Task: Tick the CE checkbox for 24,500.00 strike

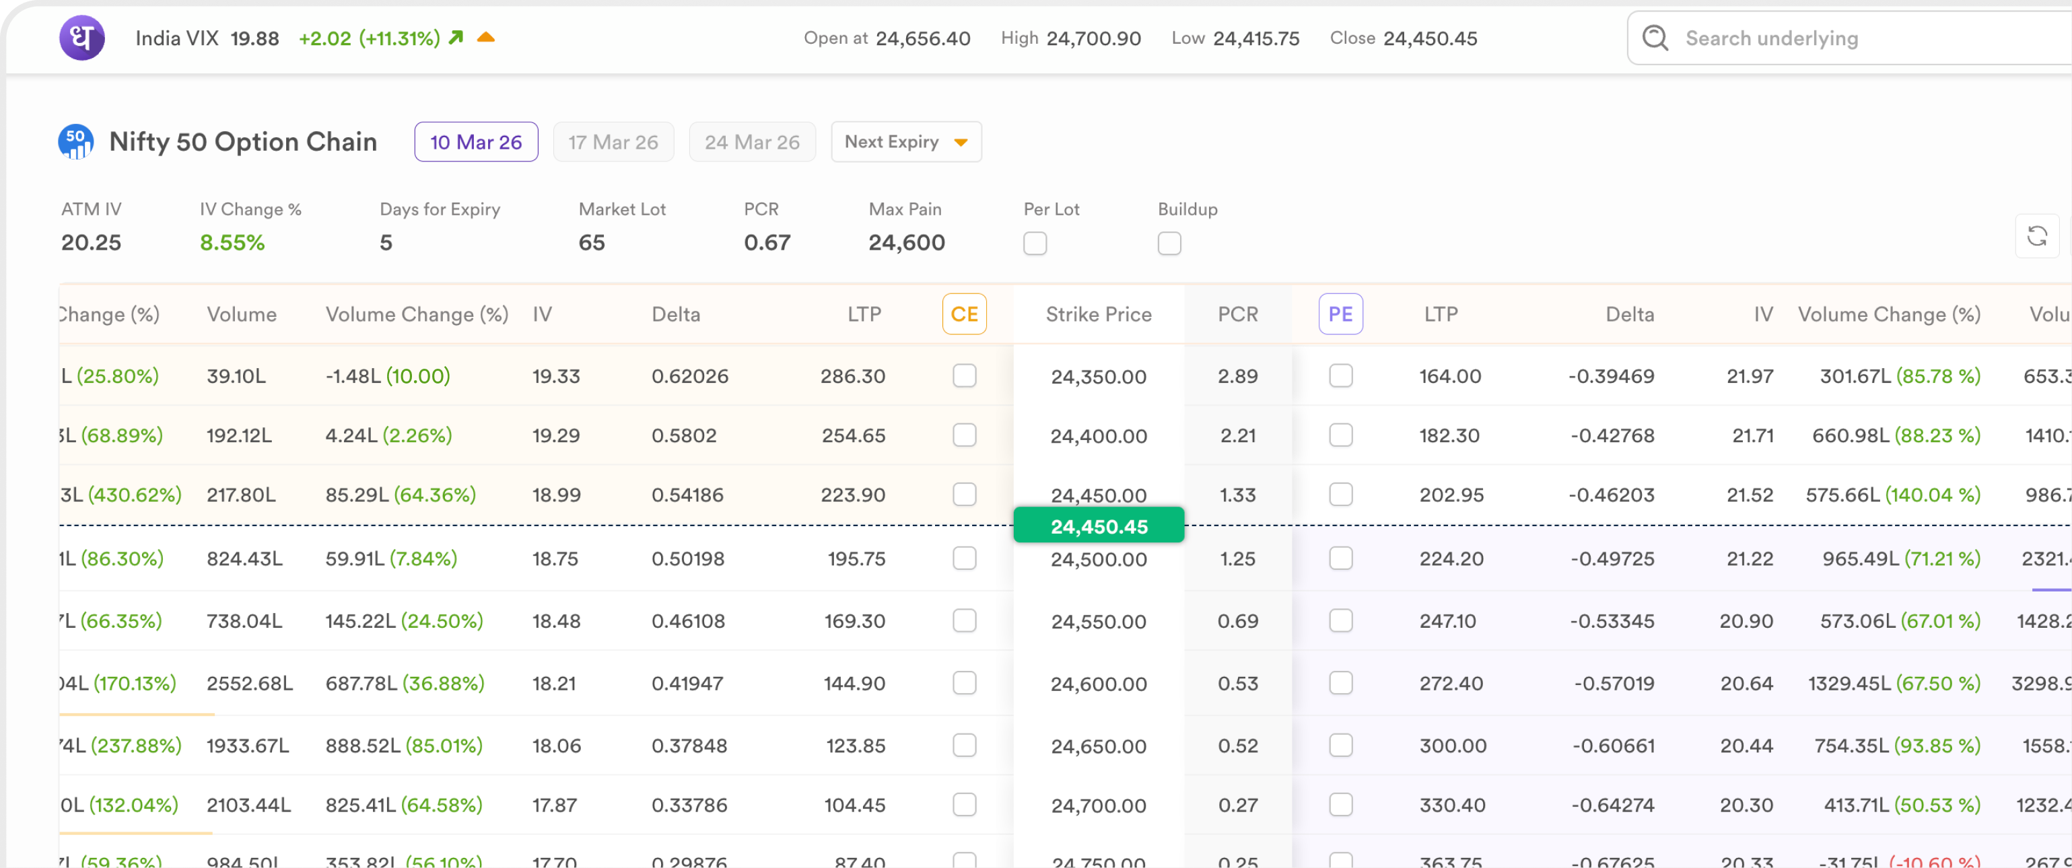Action: point(963,558)
